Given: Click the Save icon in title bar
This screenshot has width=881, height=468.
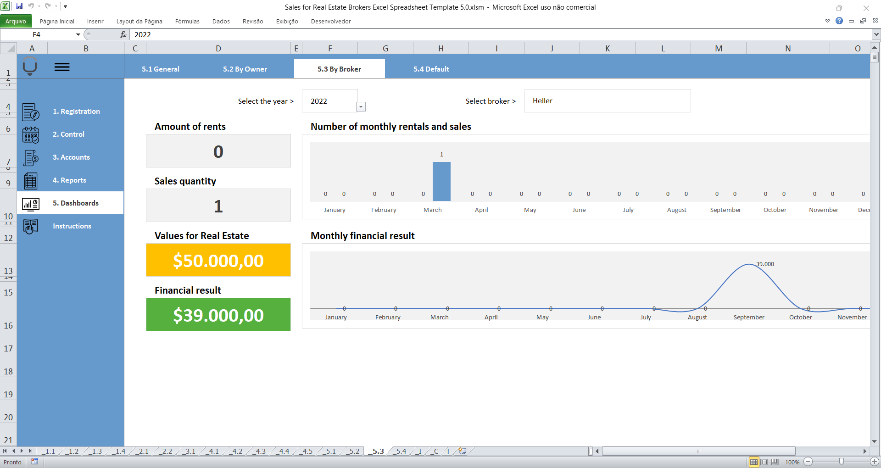Looking at the screenshot, I should tap(19, 6).
